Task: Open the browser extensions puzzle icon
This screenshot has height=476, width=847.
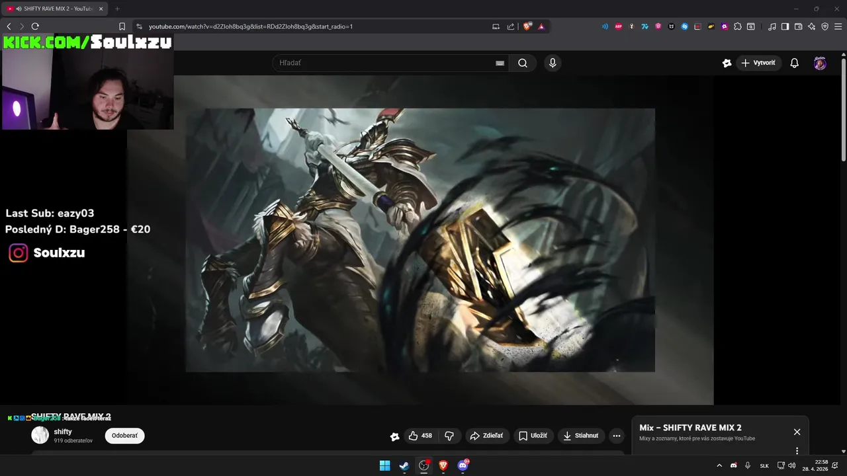Action: point(738,26)
